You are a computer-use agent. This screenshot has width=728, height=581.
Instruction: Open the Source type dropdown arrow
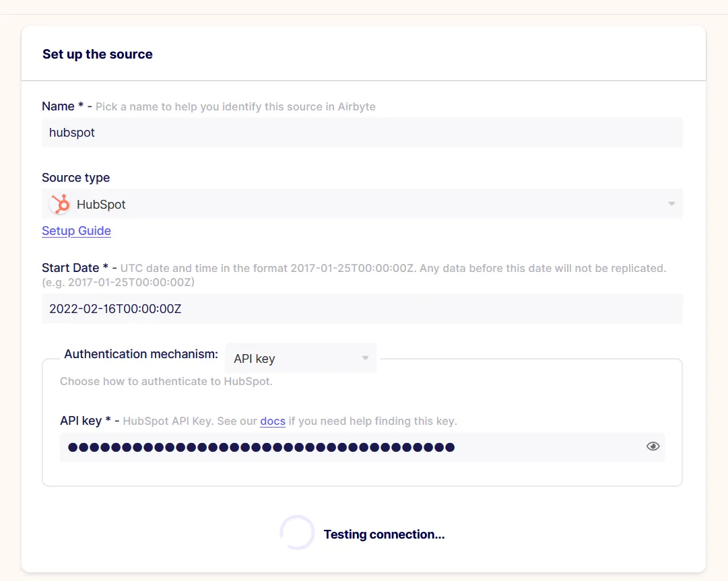pyautogui.click(x=671, y=204)
